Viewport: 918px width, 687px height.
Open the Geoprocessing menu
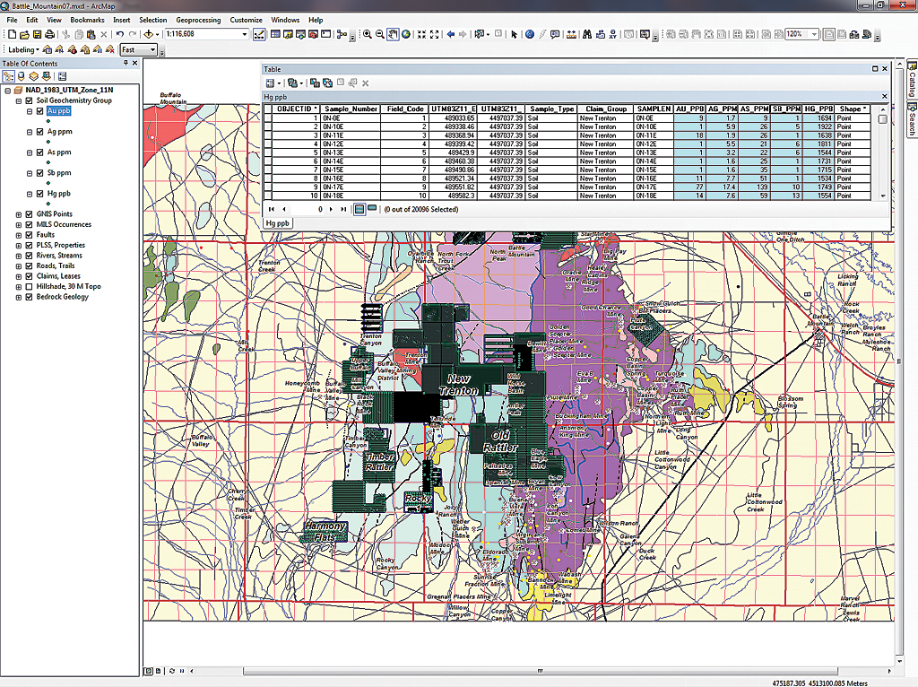click(x=198, y=20)
